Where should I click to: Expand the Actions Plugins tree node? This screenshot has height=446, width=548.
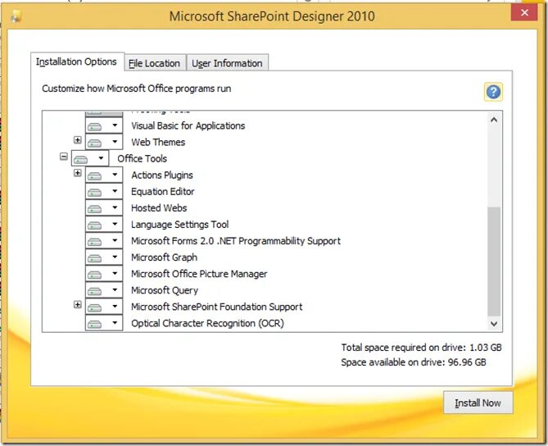78,173
